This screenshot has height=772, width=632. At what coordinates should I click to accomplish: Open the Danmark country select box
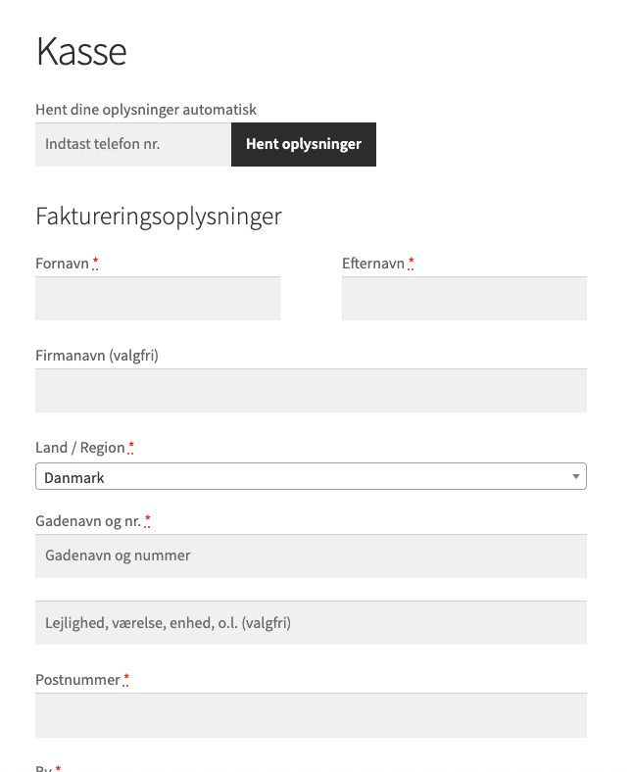pyautogui.click(x=311, y=476)
